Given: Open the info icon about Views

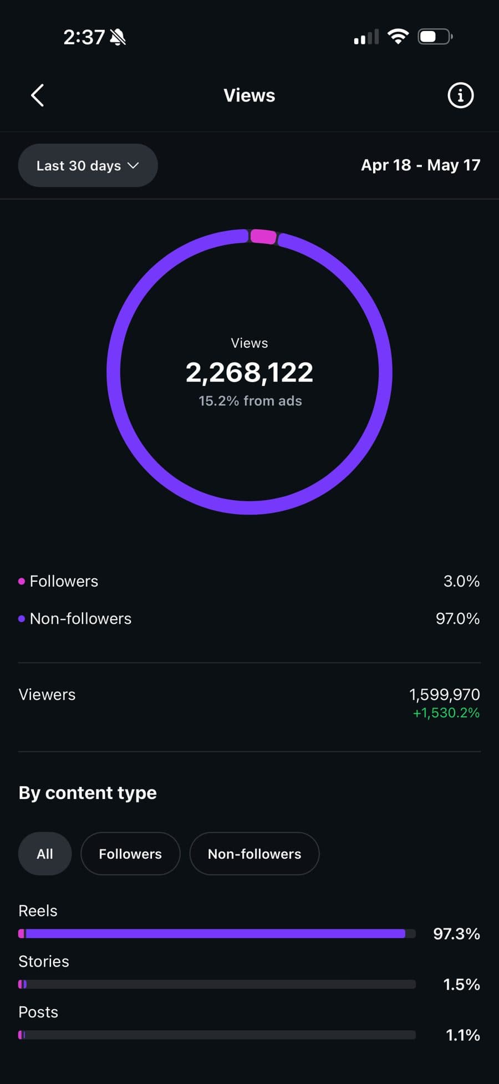Looking at the screenshot, I should [x=460, y=95].
